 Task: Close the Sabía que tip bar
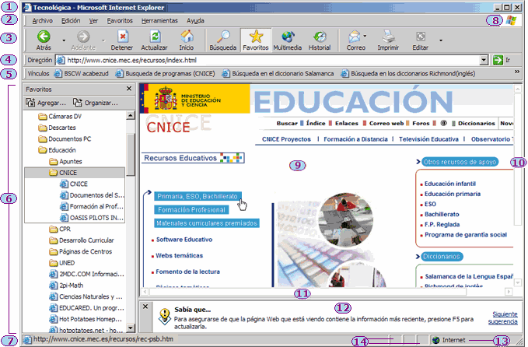(x=145, y=307)
